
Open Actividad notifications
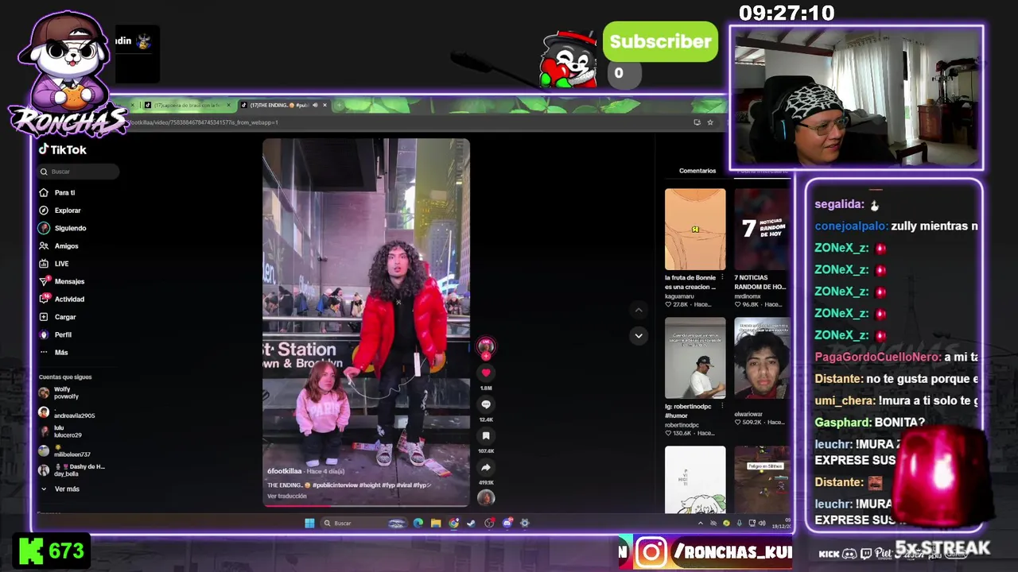click(62, 300)
